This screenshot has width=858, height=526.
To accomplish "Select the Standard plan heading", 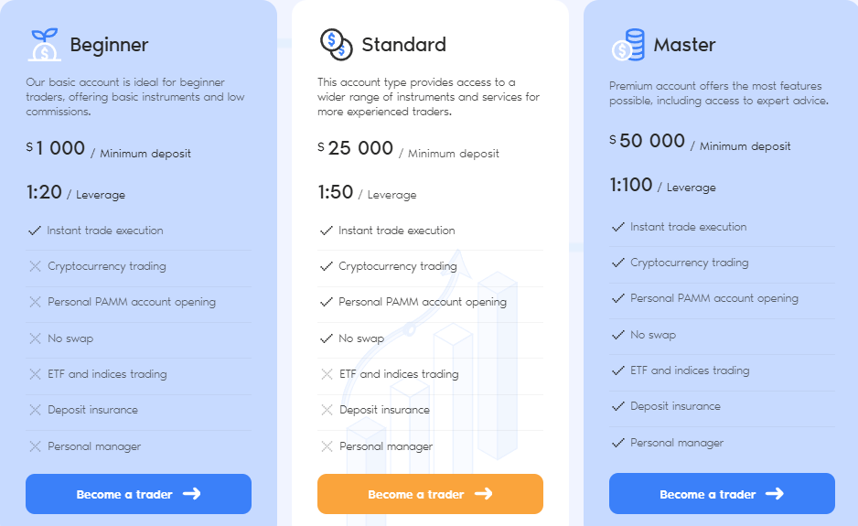I will (x=403, y=44).
